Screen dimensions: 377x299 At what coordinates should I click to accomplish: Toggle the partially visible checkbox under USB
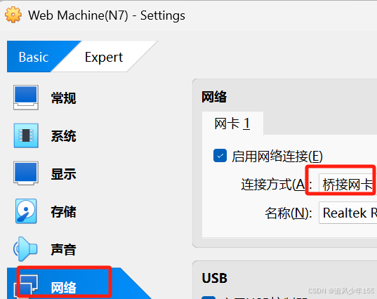(209, 298)
